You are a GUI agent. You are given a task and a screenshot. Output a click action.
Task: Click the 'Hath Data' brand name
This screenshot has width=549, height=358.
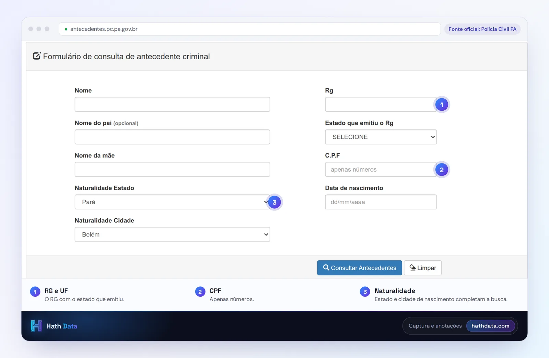pos(62,326)
